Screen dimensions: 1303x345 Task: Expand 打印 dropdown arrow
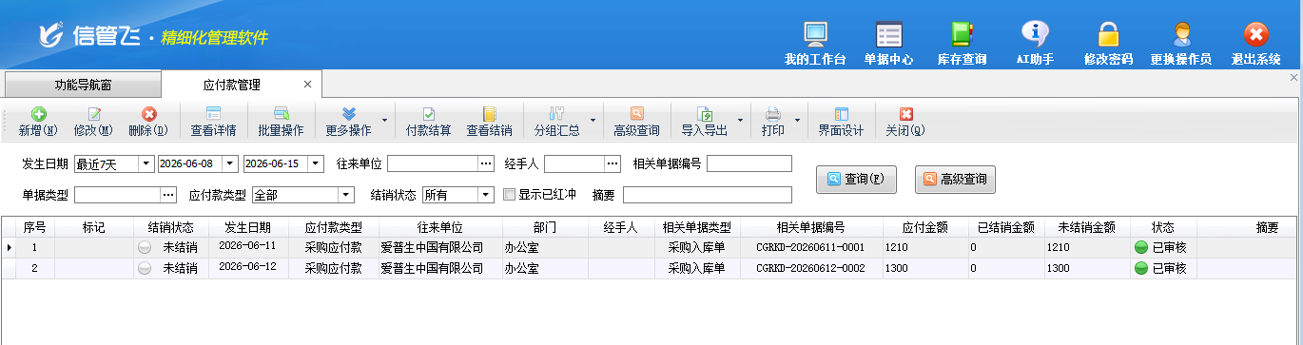pyautogui.click(x=798, y=121)
